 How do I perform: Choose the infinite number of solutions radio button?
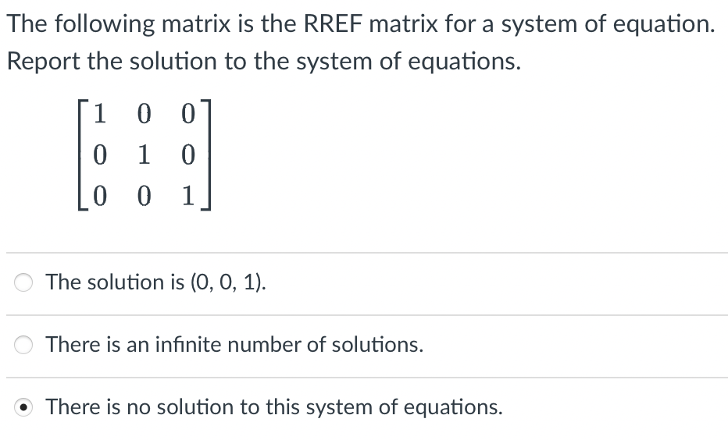pyautogui.click(x=23, y=345)
